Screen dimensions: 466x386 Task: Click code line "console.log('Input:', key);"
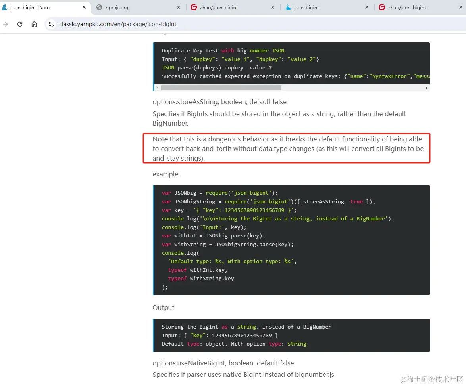204,227
